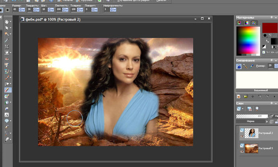The width and height of the screenshot is (278, 167).
Task: Click the Mixer size field showing 20
Action: pos(271,66)
